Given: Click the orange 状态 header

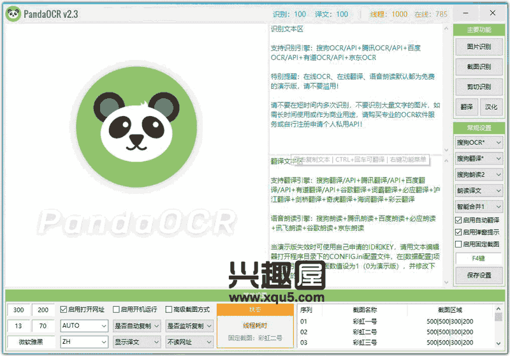Looking at the screenshot, I should (x=255, y=309).
